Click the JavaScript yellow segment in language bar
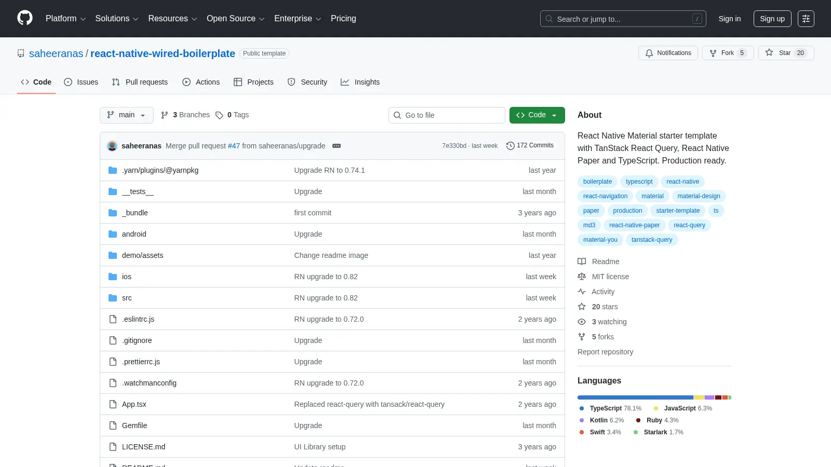The image size is (831, 467). pos(699,397)
